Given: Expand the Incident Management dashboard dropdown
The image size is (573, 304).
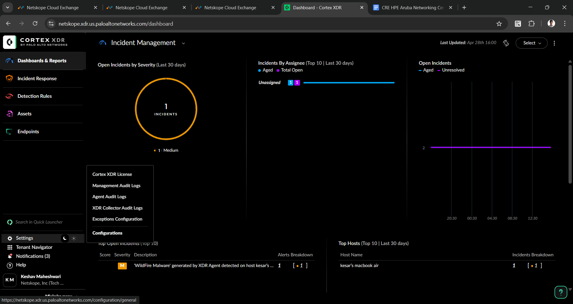Looking at the screenshot, I should coord(183,43).
